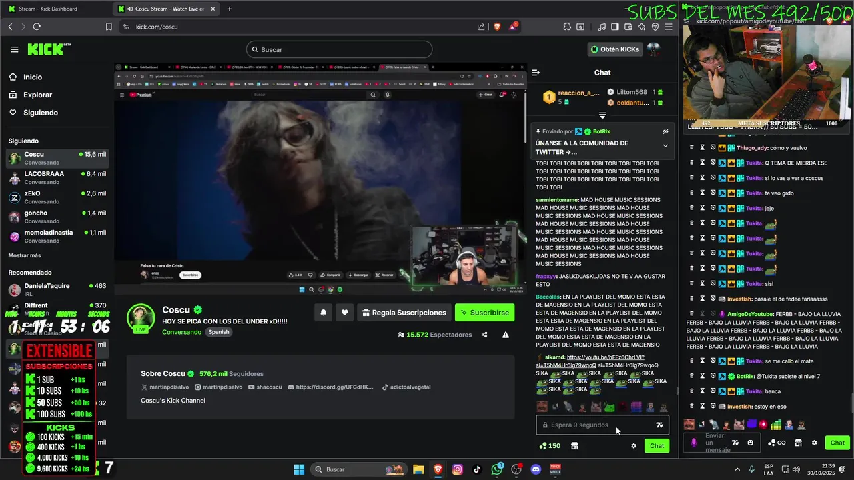Focus the Buscar search field on Kick

click(339, 49)
